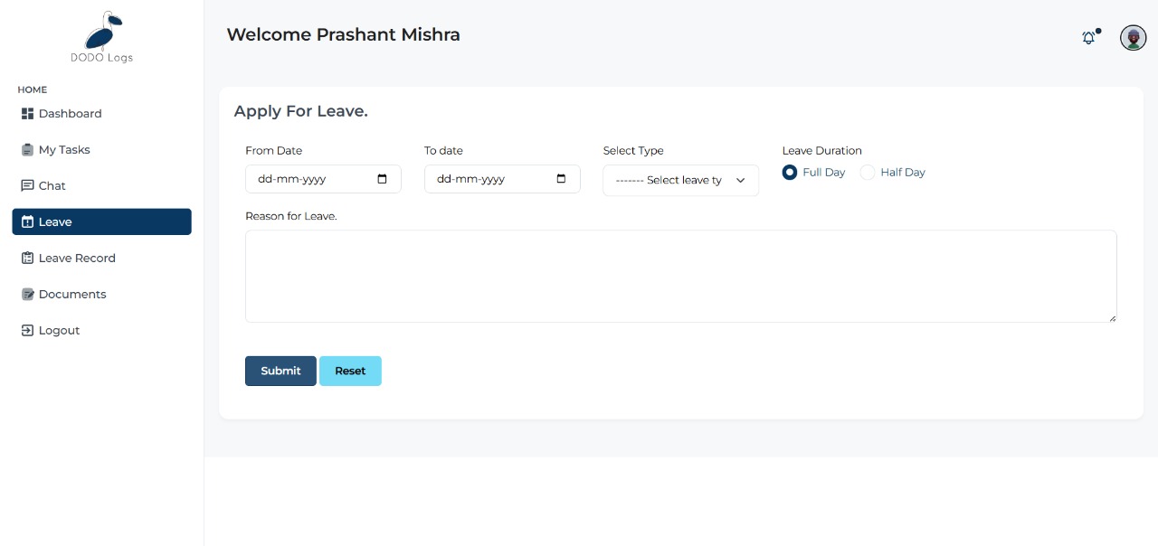The image size is (1158, 546).
Task: Enable Half Day leave duration
Action: pyautogui.click(x=867, y=172)
